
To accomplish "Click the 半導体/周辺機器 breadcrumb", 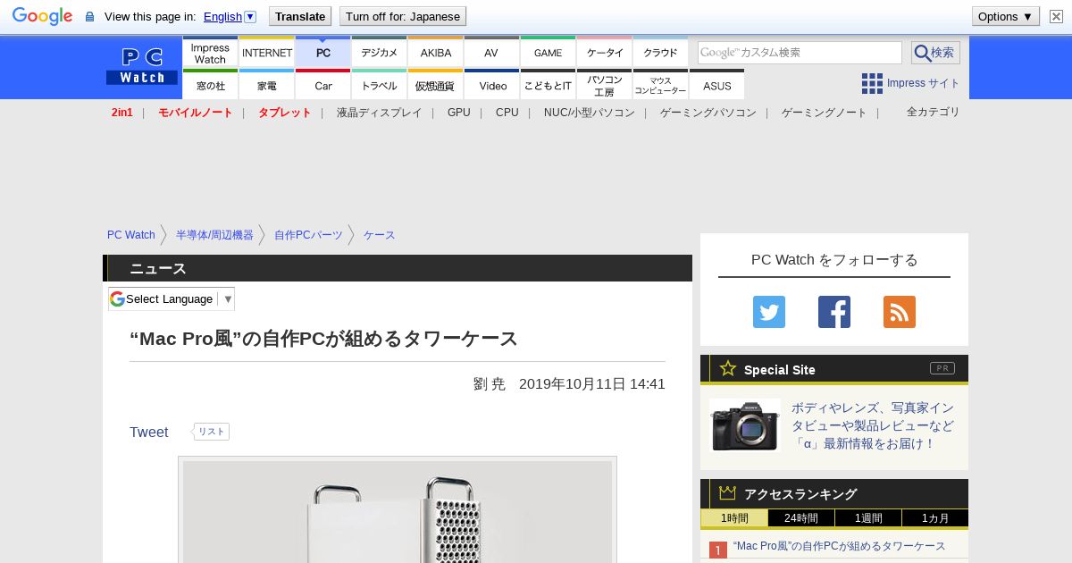I will [x=214, y=235].
